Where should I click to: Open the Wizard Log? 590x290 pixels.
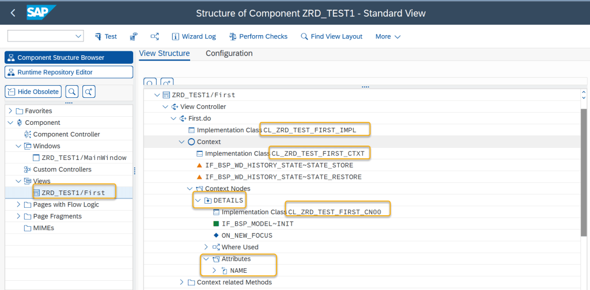(x=194, y=36)
